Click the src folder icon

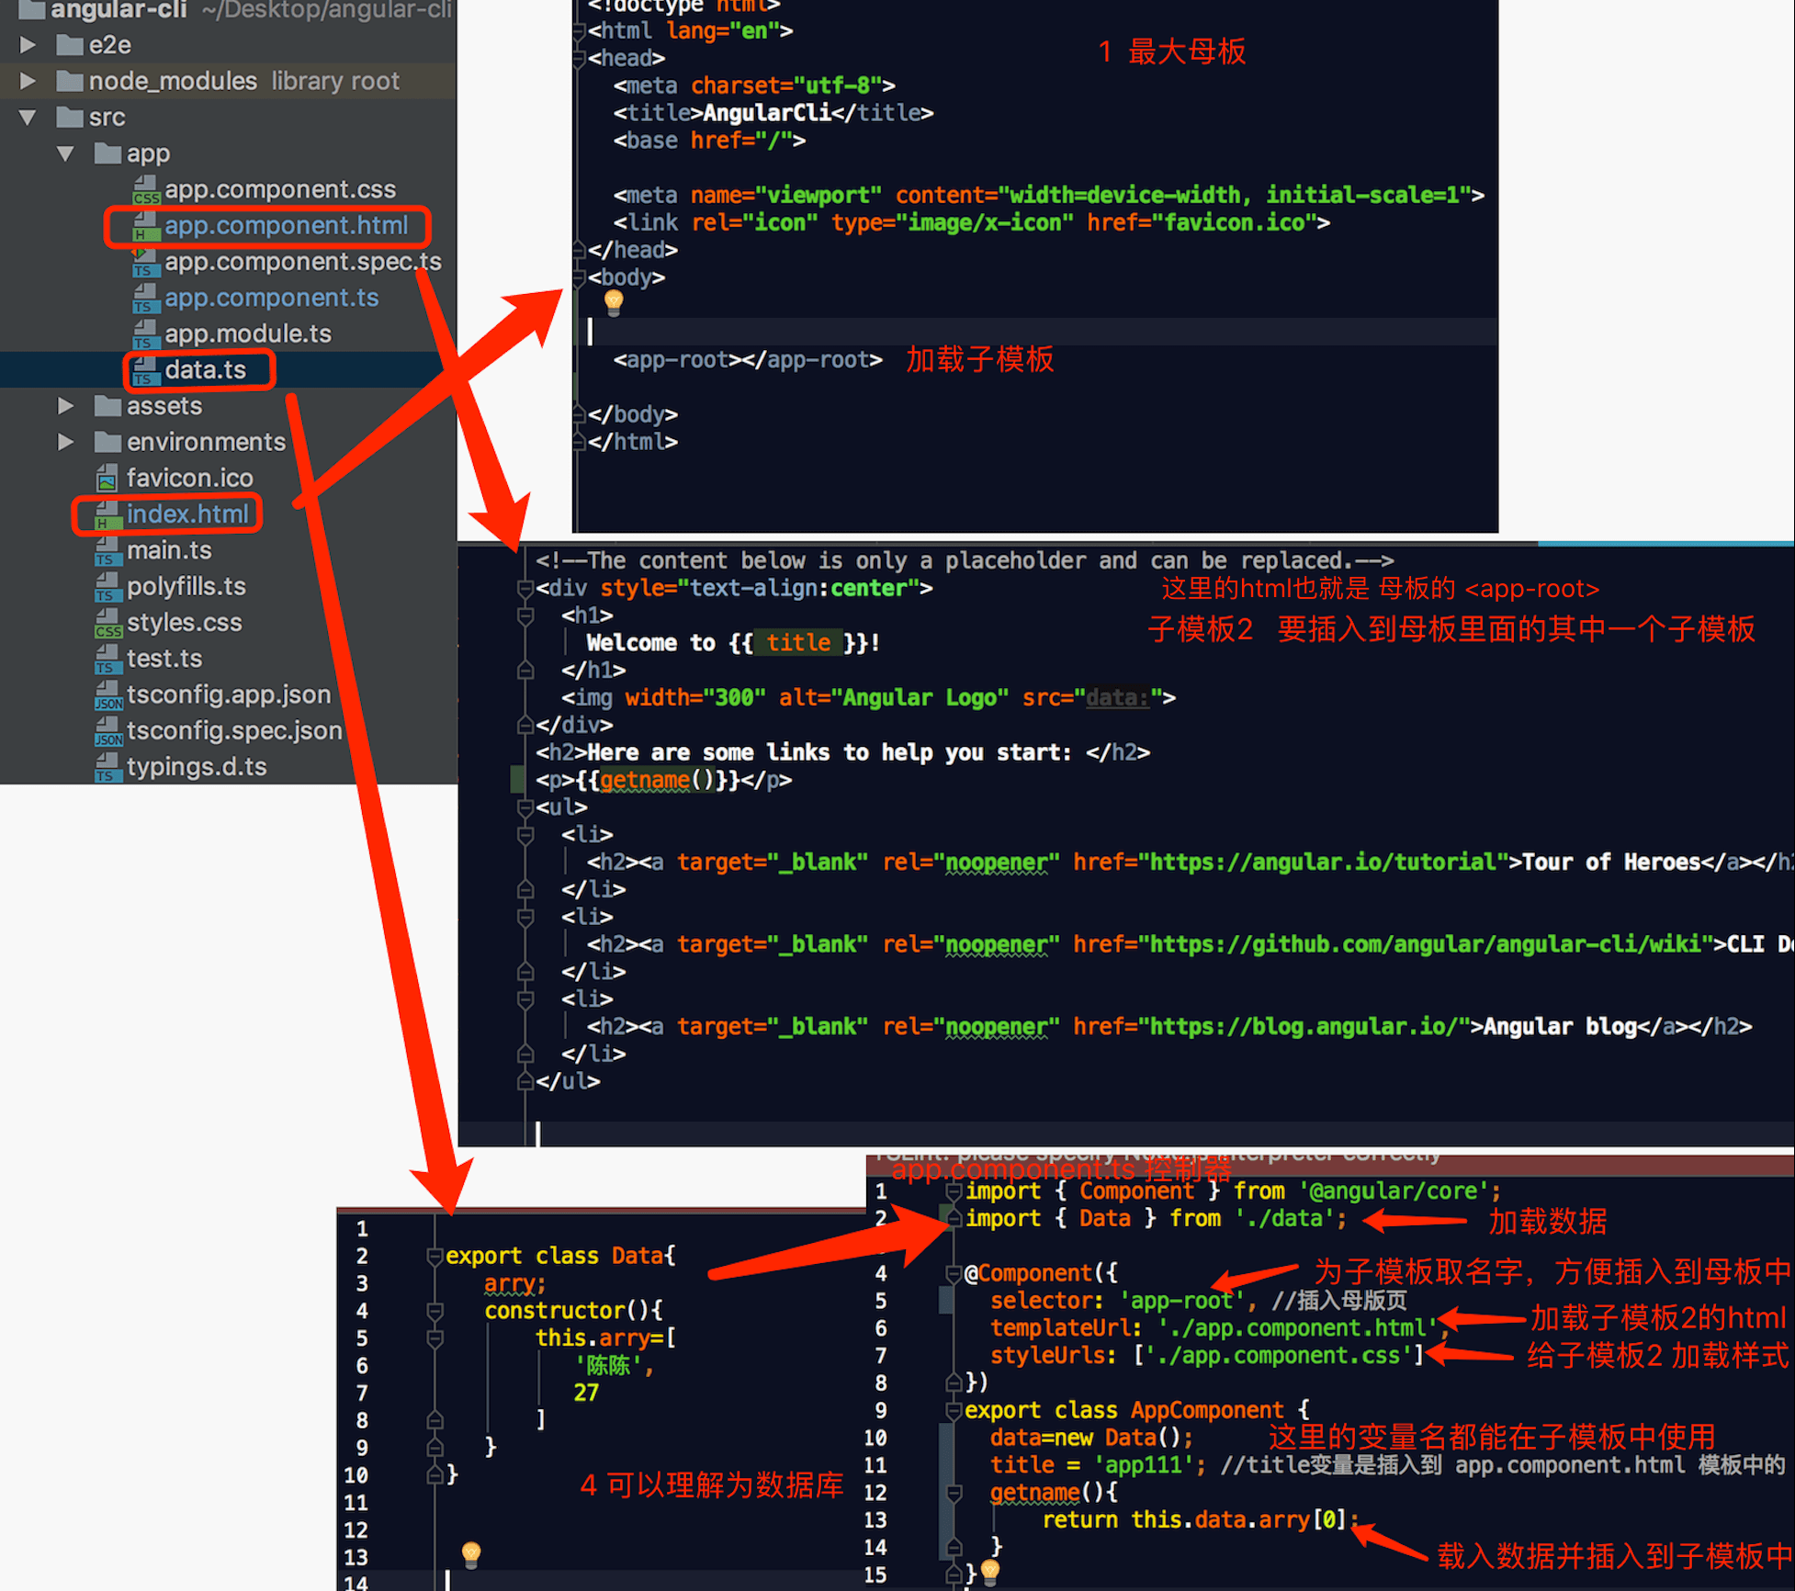[70, 117]
